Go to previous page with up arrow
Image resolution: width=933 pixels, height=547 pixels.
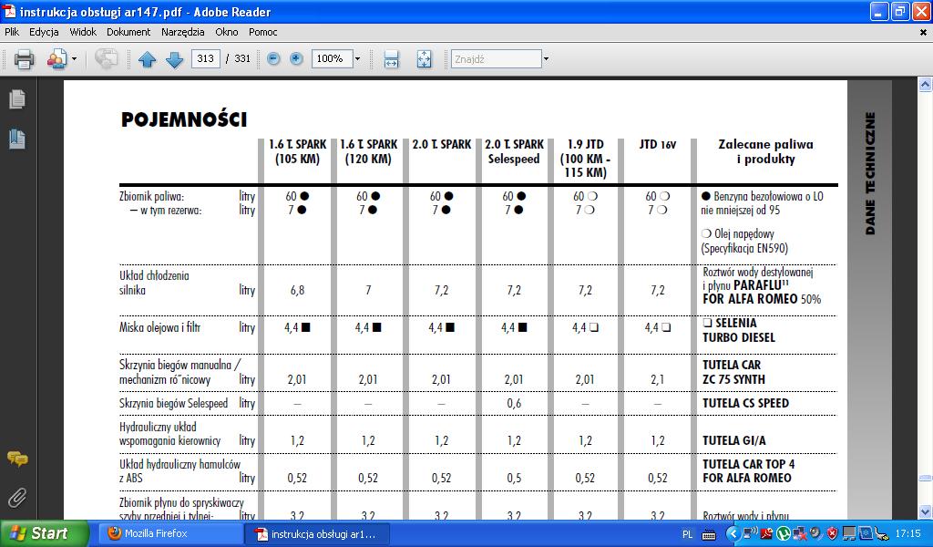click(147, 59)
